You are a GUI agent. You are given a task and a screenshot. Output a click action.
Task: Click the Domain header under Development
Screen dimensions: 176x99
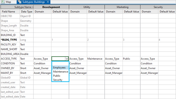42,12
